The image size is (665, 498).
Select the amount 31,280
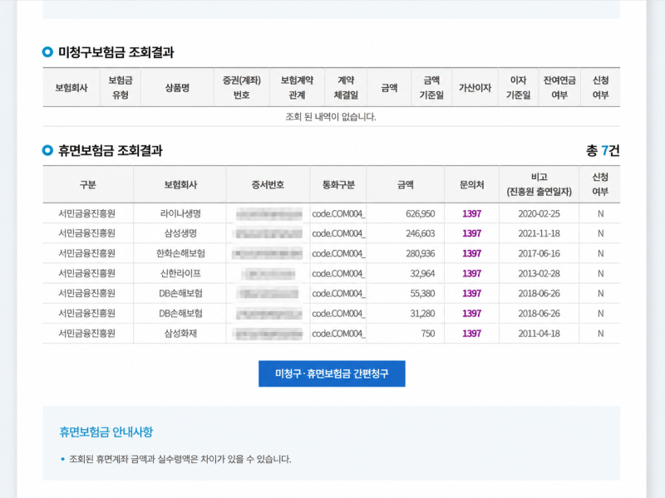pyautogui.click(x=422, y=314)
